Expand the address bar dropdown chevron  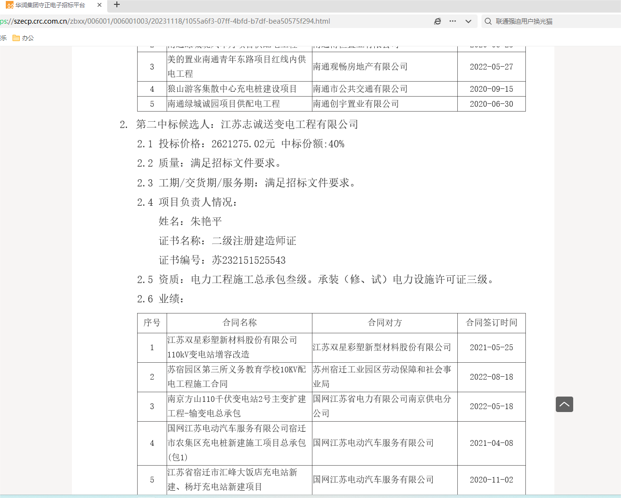pyautogui.click(x=468, y=21)
